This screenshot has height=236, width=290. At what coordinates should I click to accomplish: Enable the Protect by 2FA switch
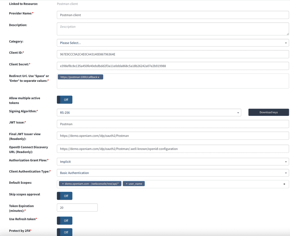tap(64, 232)
